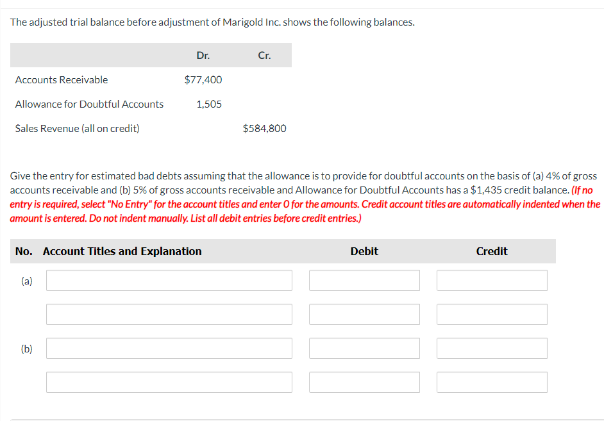Click the row label (a)

point(26,280)
